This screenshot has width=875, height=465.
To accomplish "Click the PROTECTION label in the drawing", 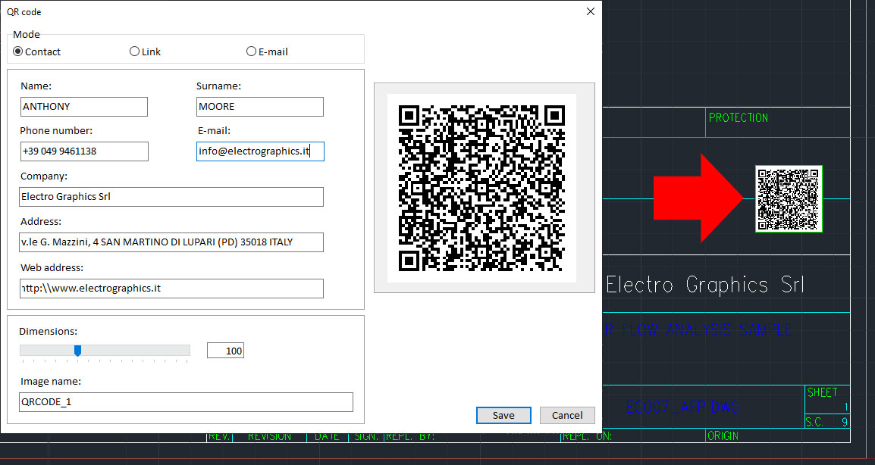I will click(x=739, y=117).
